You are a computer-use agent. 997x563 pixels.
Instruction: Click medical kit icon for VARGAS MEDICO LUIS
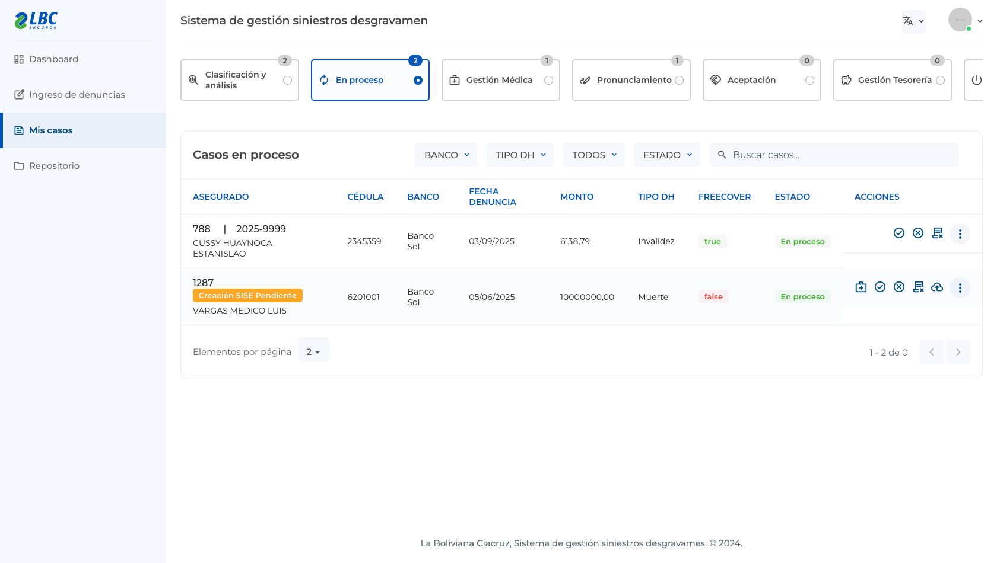[861, 287]
